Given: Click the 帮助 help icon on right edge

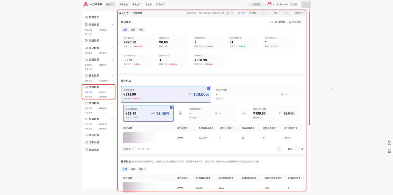Looking at the screenshot, I should point(389,142).
